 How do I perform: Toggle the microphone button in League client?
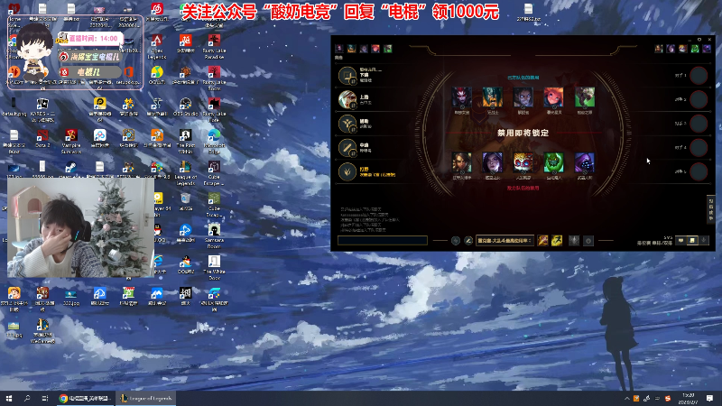click(x=704, y=240)
